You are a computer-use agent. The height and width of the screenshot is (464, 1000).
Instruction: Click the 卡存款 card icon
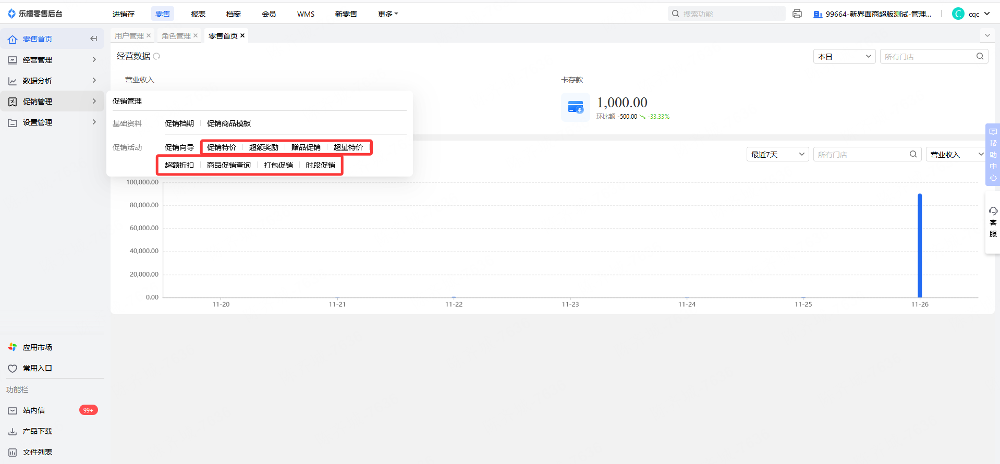click(576, 107)
